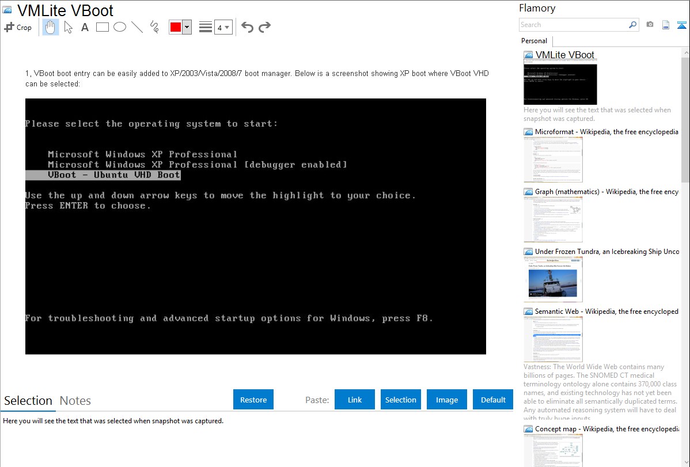Select the freehand squiggle drawing tool
The width and height of the screenshot is (690, 467).
point(154,27)
